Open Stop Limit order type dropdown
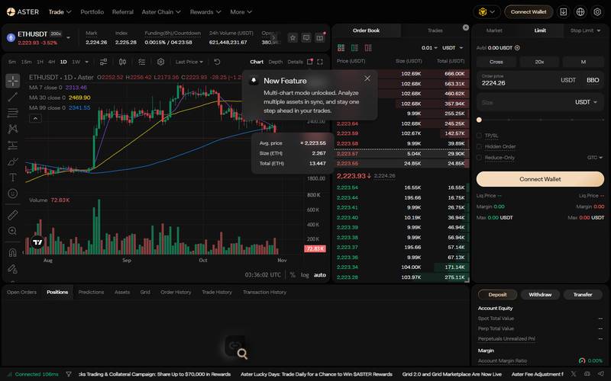The height and width of the screenshot is (381, 611). click(x=585, y=30)
